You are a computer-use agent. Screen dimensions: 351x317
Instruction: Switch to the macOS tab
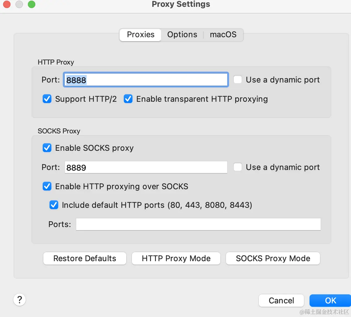pyautogui.click(x=223, y=35)
